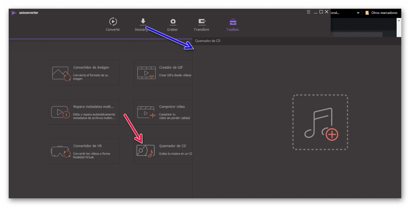Open the Quemador de CD tool
410x207 pixels.
point(163,151)
